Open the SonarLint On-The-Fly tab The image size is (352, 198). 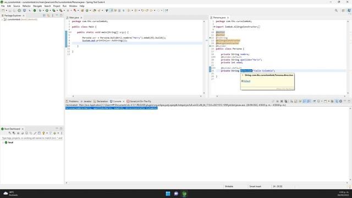click(x=139, y=101)
